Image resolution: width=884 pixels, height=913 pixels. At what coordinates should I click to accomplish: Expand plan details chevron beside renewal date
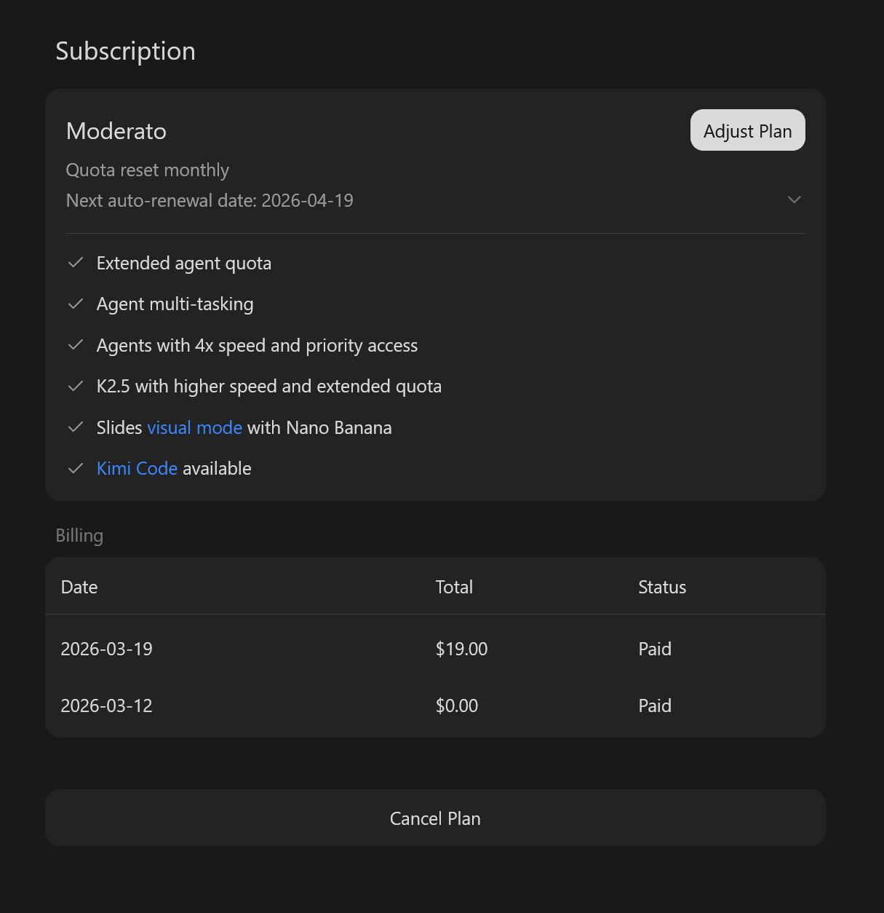point(794,199)
